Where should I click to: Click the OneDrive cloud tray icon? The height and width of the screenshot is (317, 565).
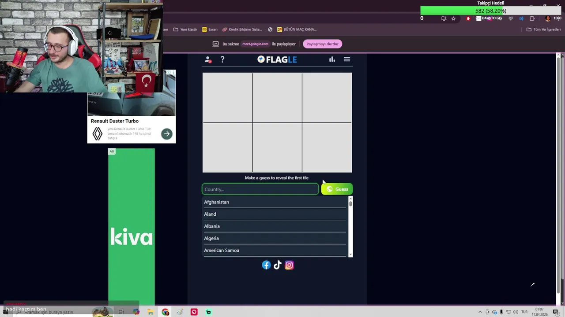tap(494, 312)
